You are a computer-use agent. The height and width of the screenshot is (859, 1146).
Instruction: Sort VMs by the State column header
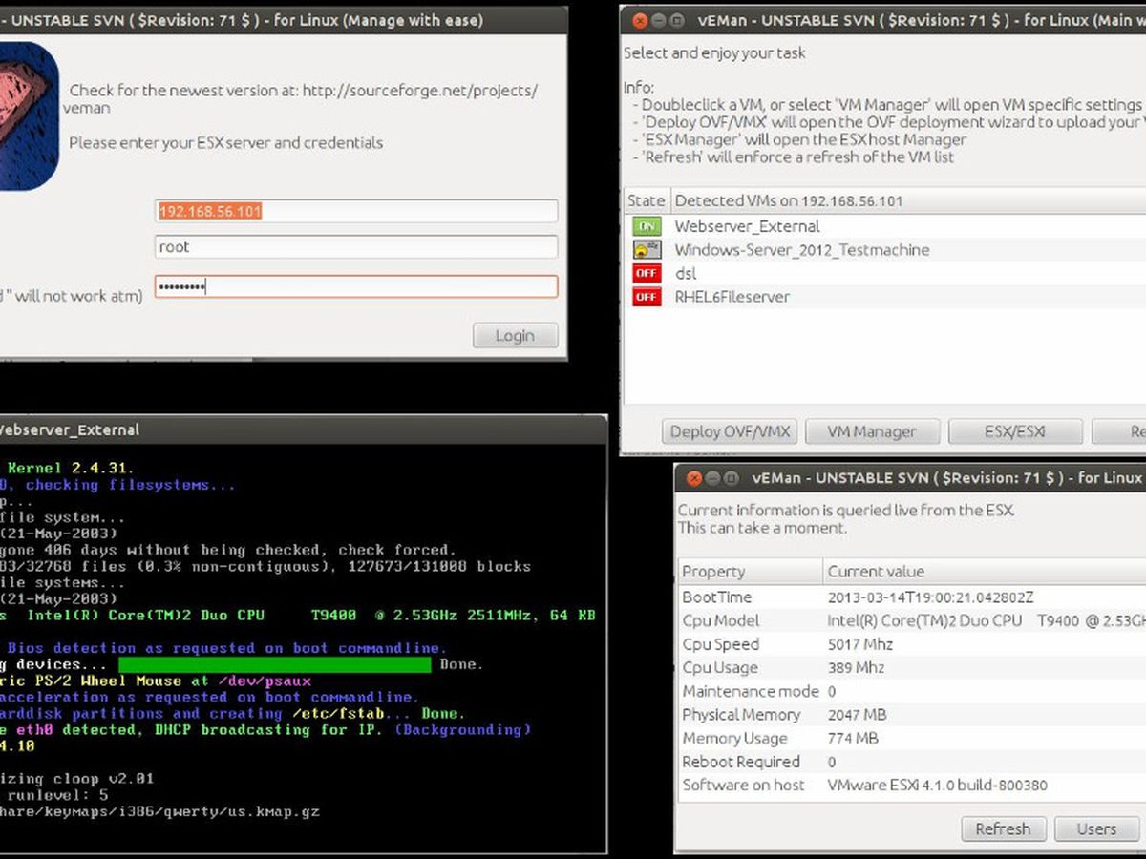point(646,200)
